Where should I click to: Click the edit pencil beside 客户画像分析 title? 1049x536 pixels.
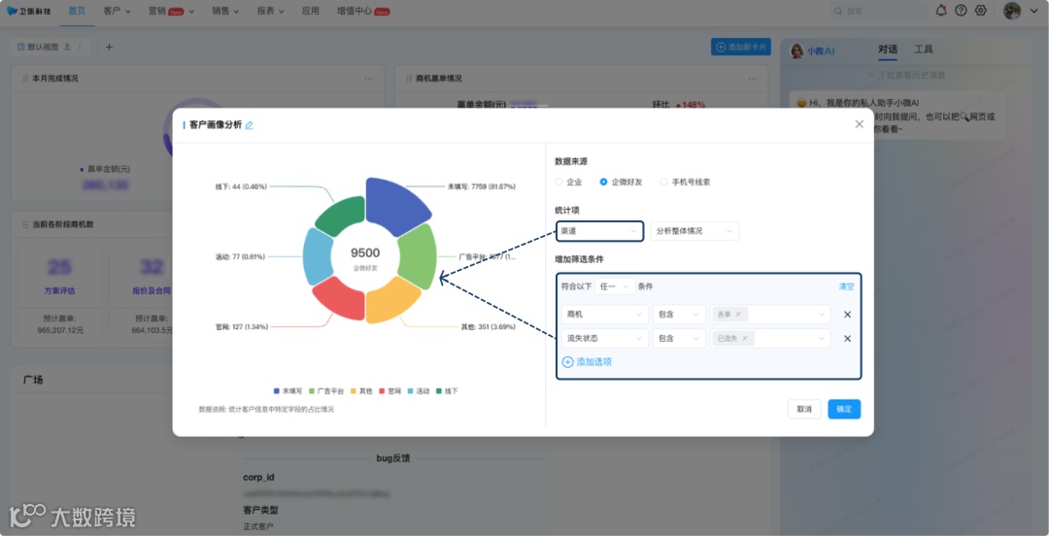[x=249, y=125]
